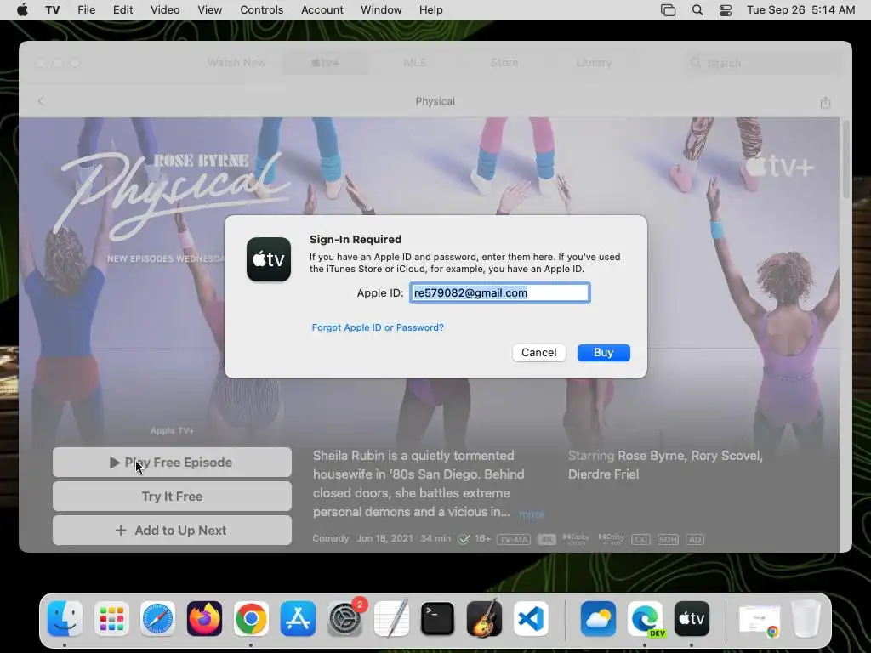
Task: Open the Video menu
Action: 165,9
